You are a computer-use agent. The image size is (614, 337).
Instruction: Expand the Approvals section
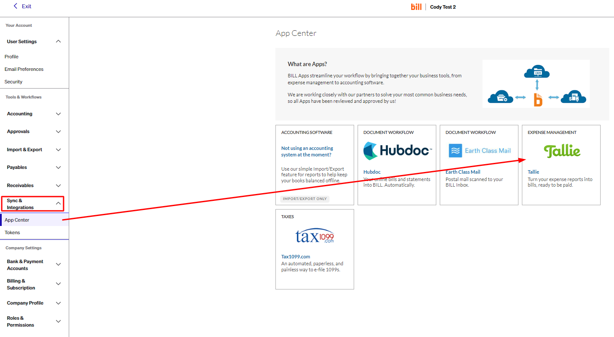pyautogui.click(x=58, y=132)
